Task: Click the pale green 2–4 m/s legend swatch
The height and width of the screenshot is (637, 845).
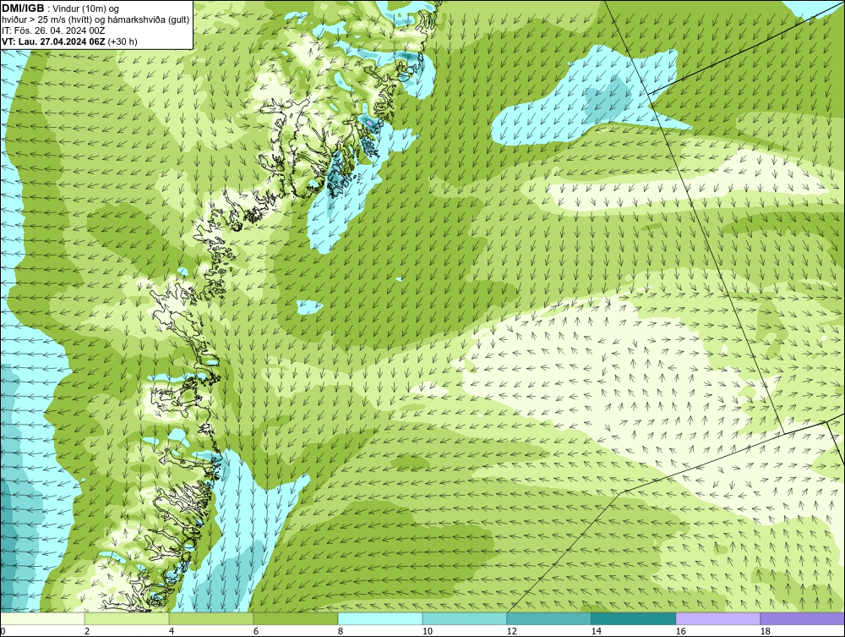Action: click(127, 618)
